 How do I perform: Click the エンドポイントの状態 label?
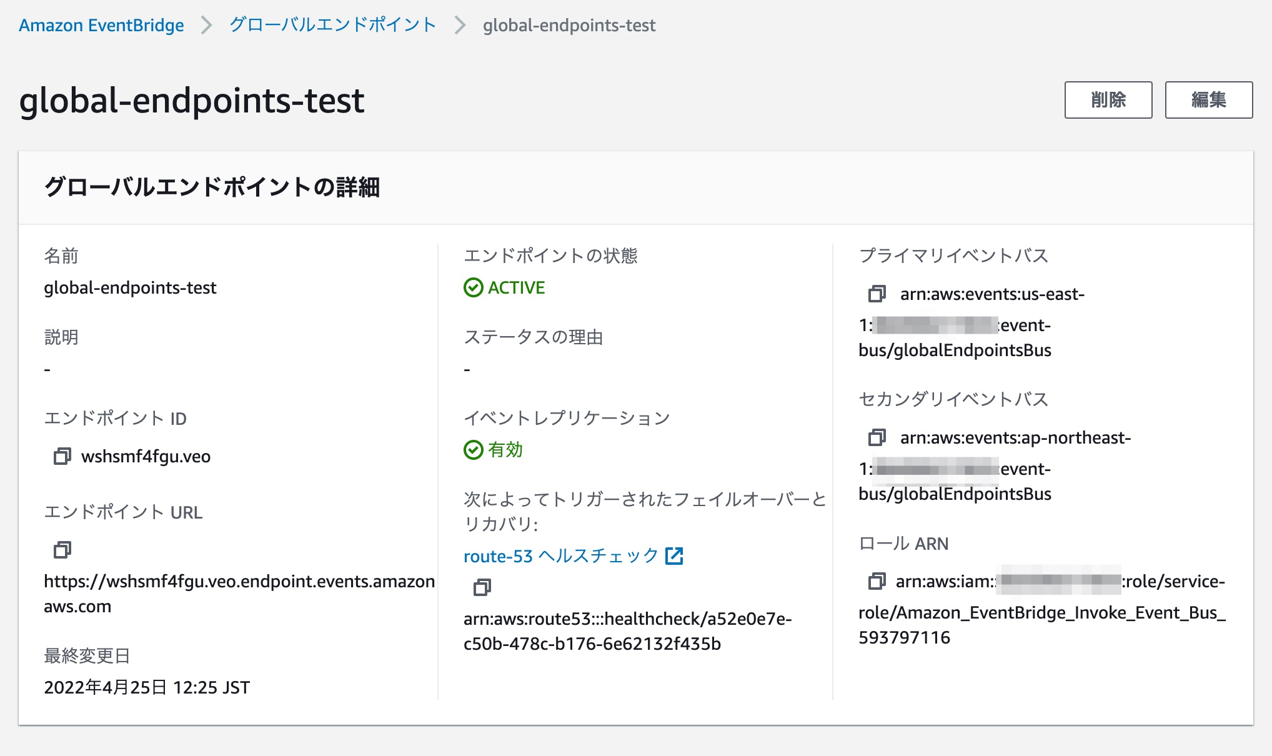pos(550,256)
